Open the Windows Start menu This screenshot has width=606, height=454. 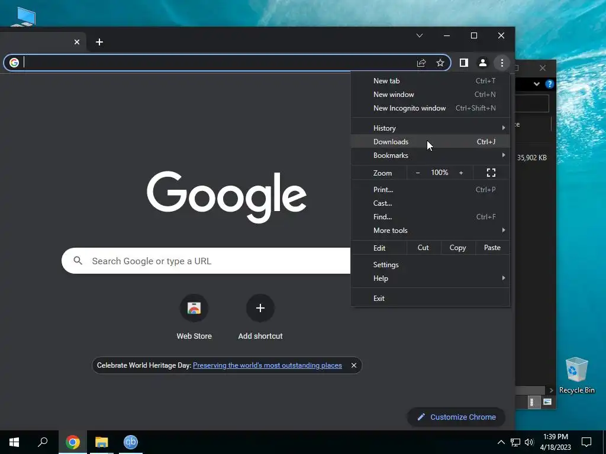(x=14, y=442)
